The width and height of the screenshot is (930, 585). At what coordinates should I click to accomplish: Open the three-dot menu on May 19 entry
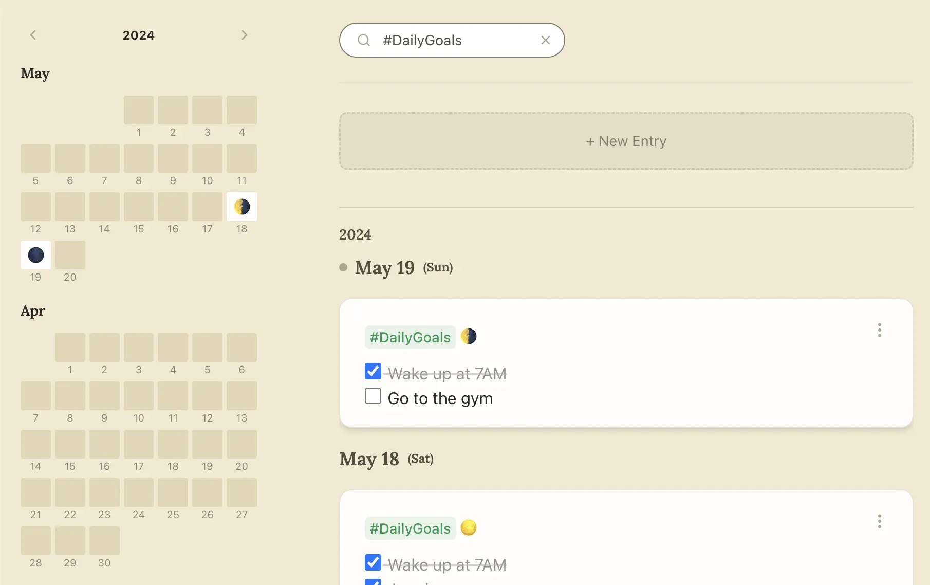point(880,331)
